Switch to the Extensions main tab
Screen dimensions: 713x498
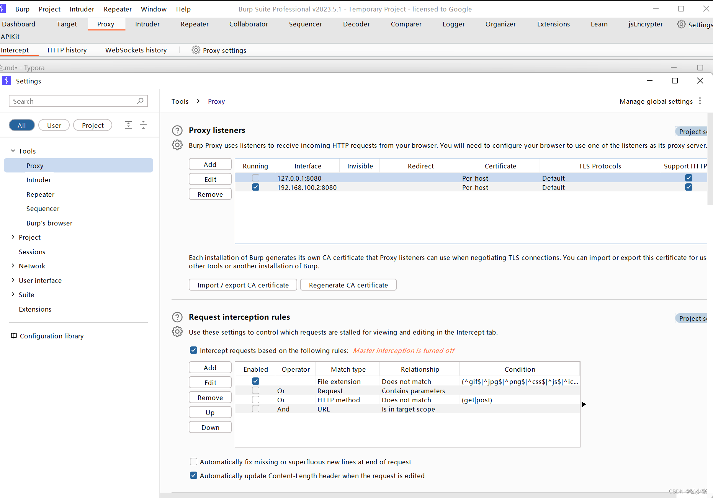point(553,24)
